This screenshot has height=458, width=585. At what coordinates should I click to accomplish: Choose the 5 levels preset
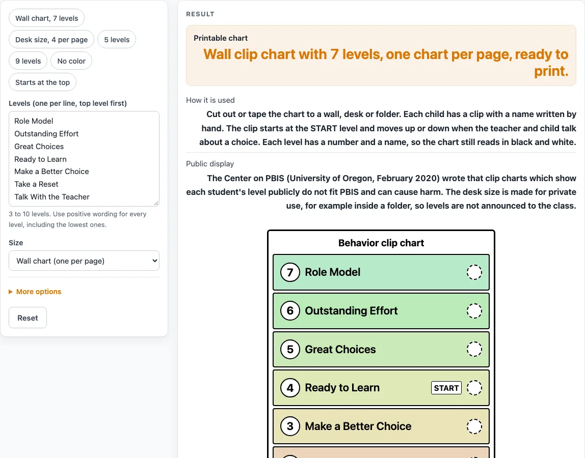pos(117,40)
